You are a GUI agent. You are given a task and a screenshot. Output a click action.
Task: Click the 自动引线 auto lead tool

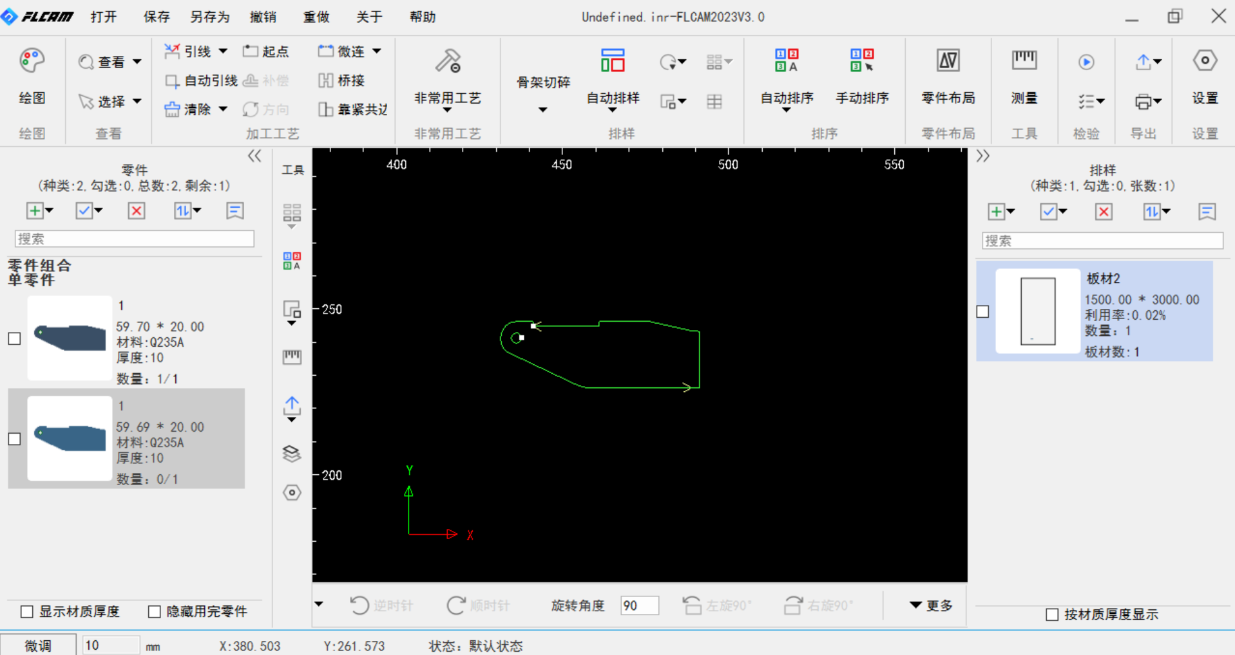pos(202,80)
